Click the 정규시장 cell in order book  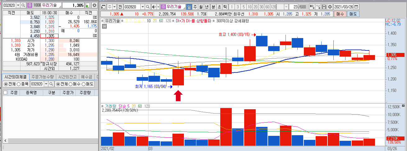49,64
